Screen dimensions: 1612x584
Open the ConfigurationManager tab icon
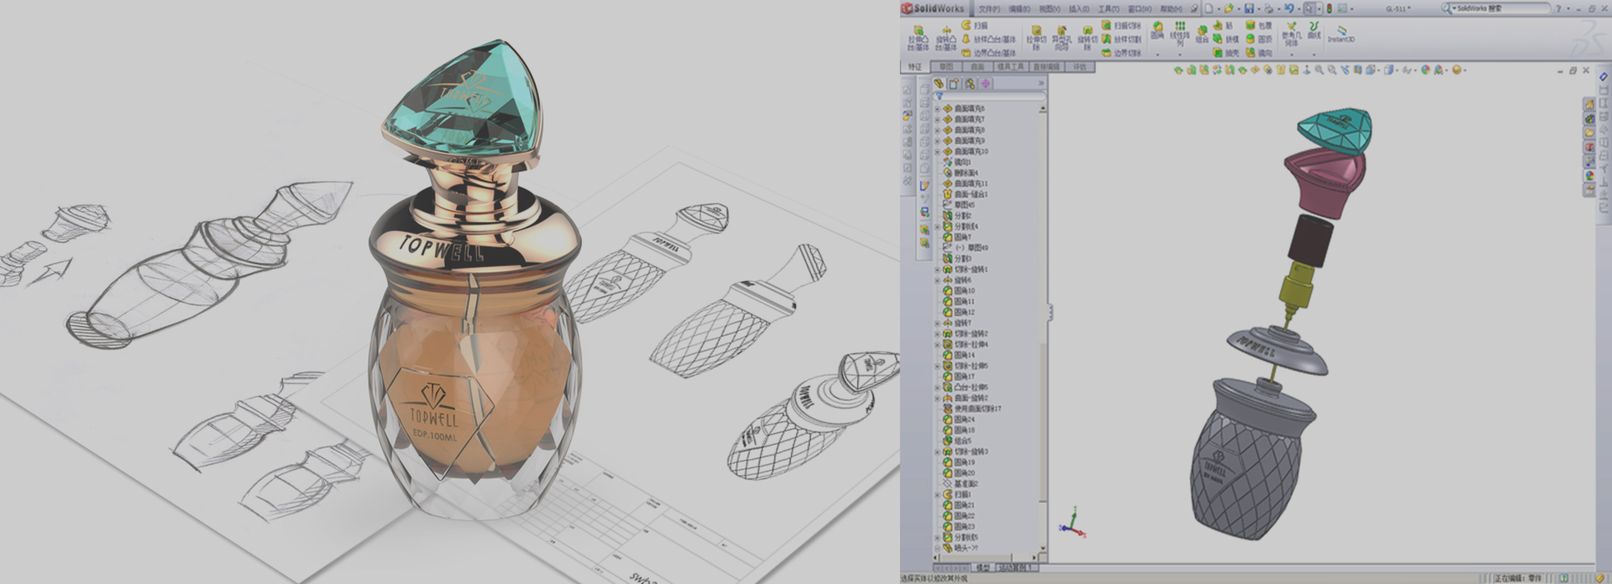point(969,83)
